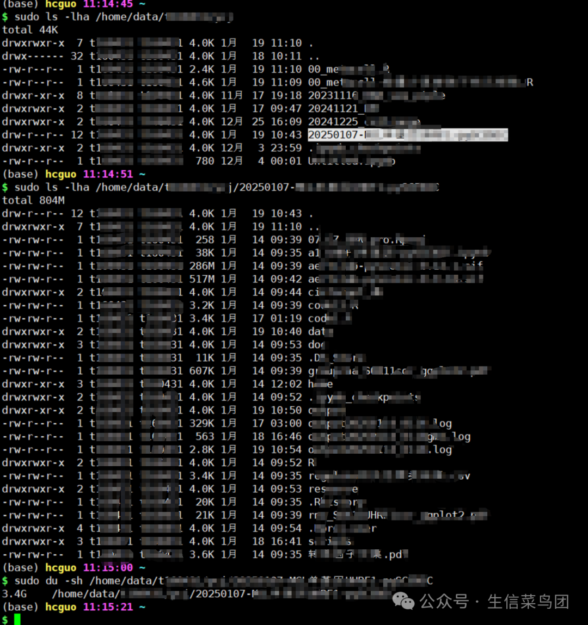Click the prompt timestamp 11:14:45
The width and height of the screenshot is (588, 625).
click(108, 4)
